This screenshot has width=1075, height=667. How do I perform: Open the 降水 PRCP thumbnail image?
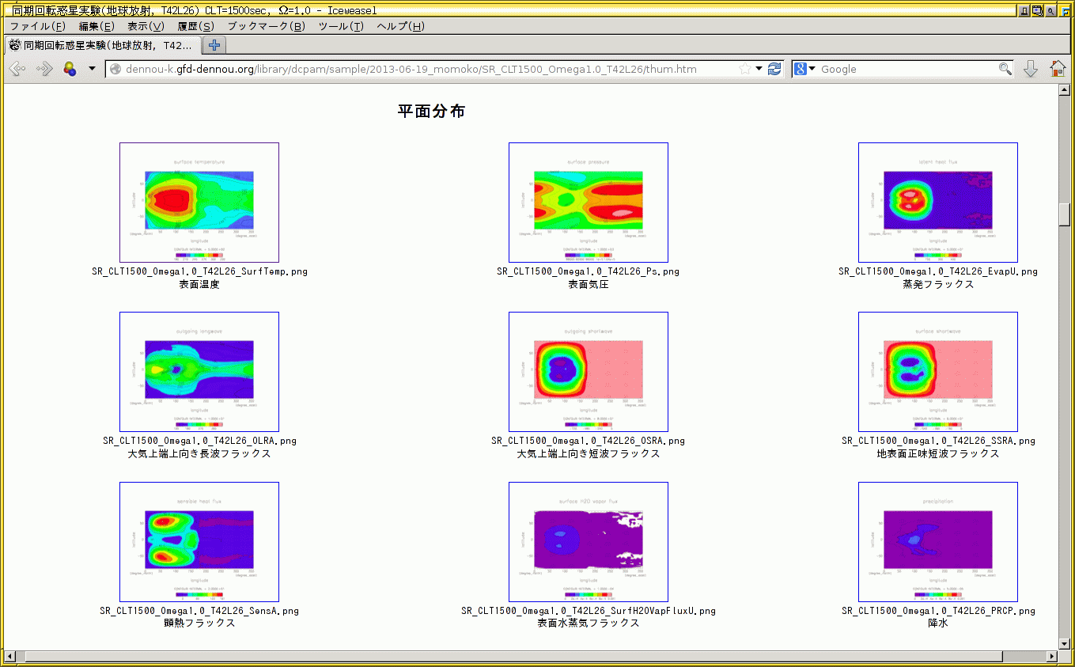coord(937,542)
